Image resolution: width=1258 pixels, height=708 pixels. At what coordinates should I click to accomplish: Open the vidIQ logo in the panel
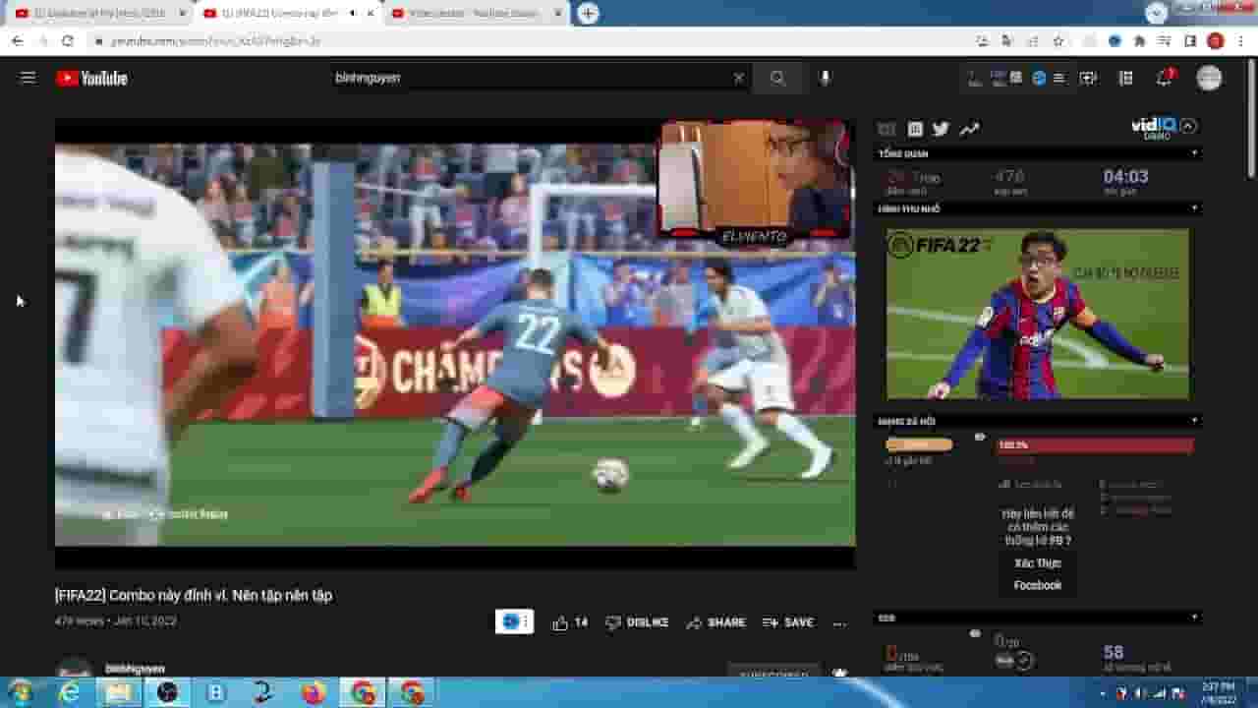[1153, 127]
